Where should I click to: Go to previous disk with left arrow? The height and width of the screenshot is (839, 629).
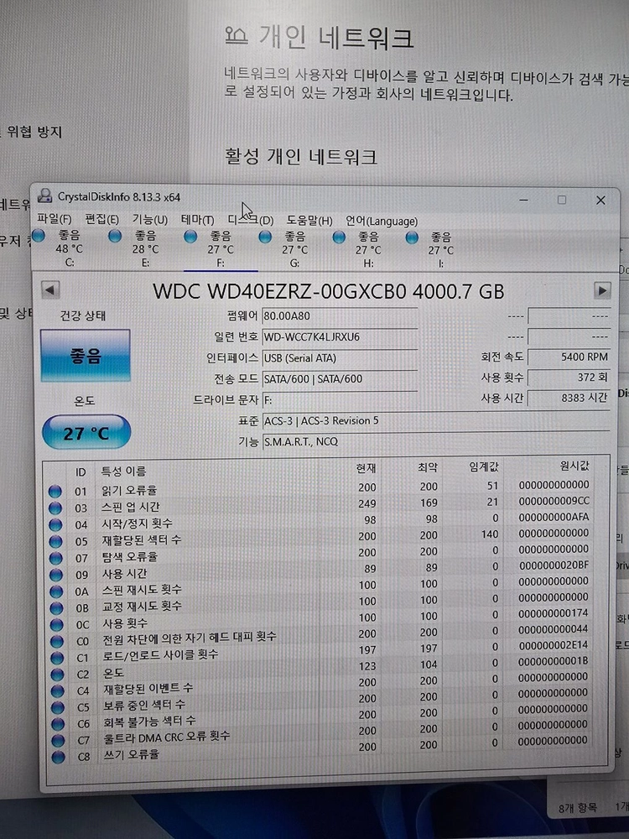click(49, 290)
